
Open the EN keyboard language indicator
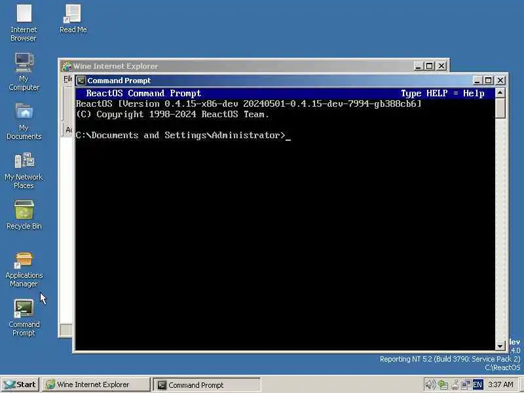click(x=477, y=384)
